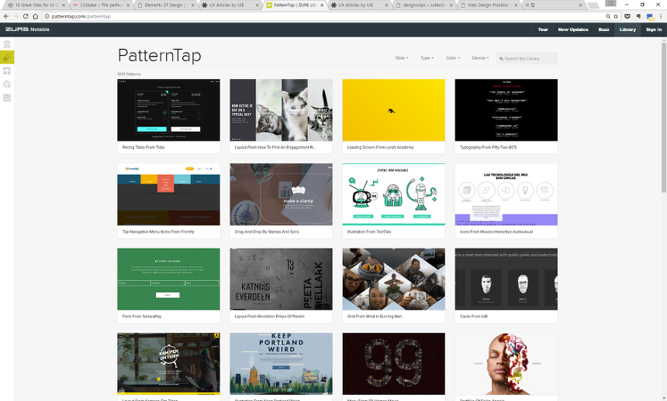The width and height of the screenshot is (667, 401).
Task: Click the bank building icon in left sidebar
Action: (7, 45)
